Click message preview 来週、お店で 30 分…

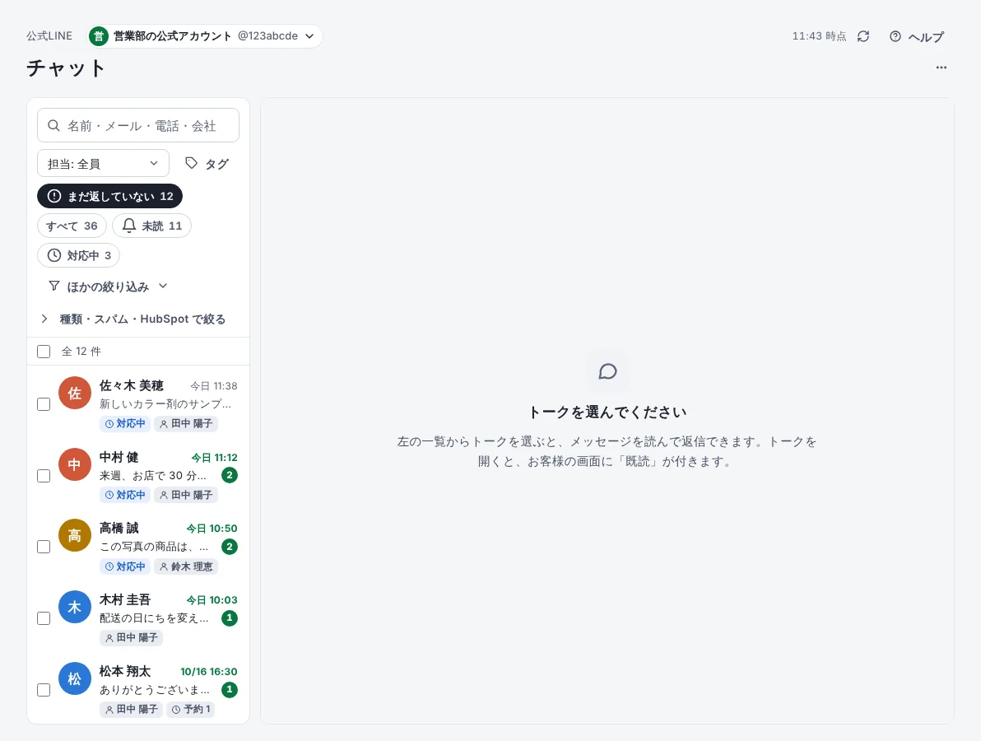click(x=152, y=476)
